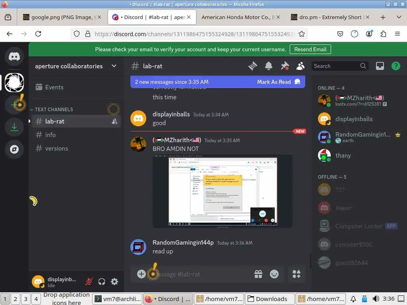Open a new Firefox tab
The width and height of the screenshot is (407, 305).
(383, 17)
